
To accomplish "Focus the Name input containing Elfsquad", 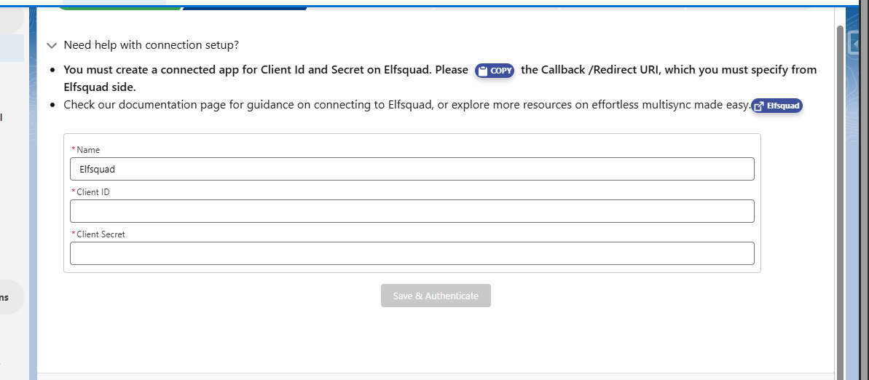I will [412, 169].
